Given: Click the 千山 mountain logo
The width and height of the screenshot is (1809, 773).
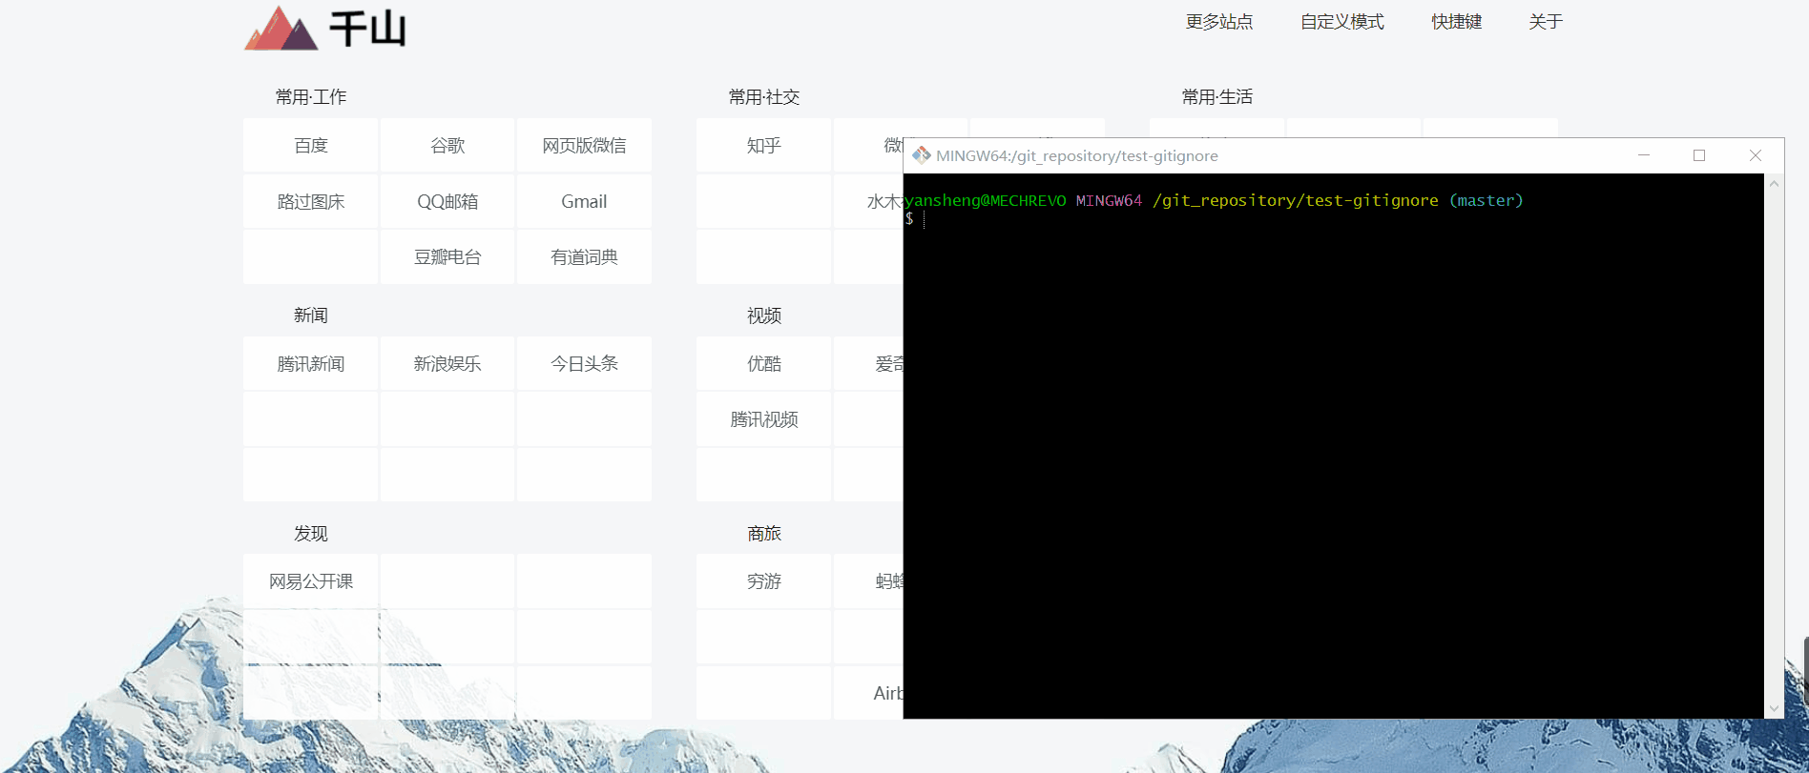Looking at the screenshot, I should coord(324,29).
